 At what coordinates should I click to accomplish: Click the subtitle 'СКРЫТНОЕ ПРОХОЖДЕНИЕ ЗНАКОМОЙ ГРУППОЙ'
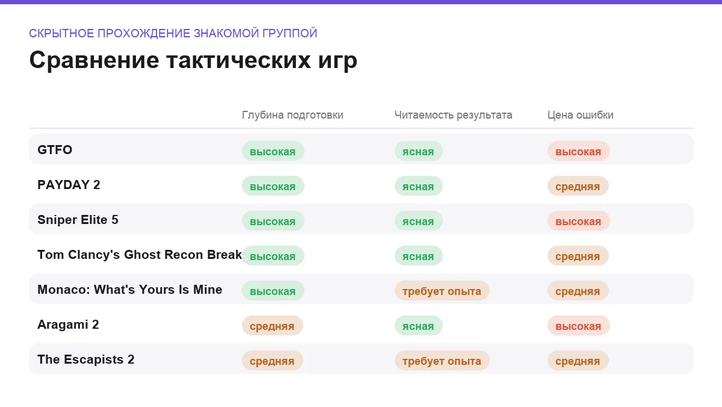point(173,33)
